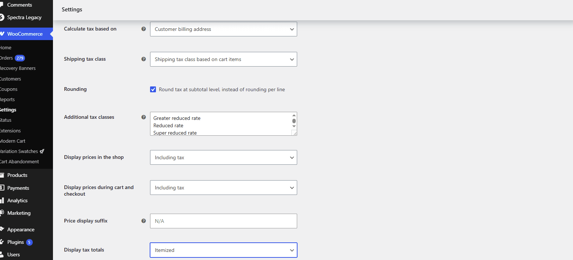Click the tax classes textarea scroll up arrow

pos(294,115)
